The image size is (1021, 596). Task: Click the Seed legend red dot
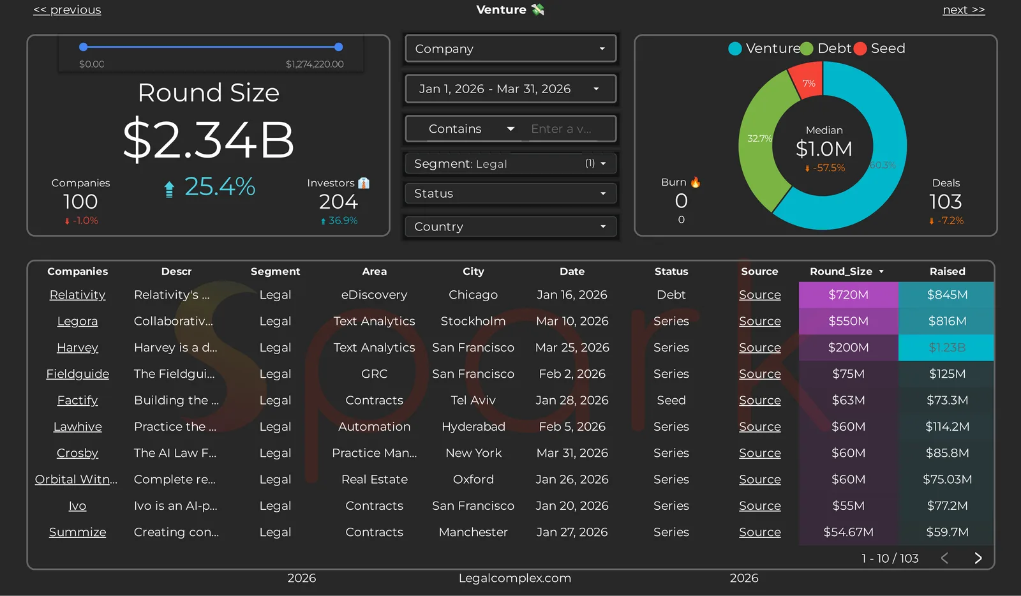860,48
